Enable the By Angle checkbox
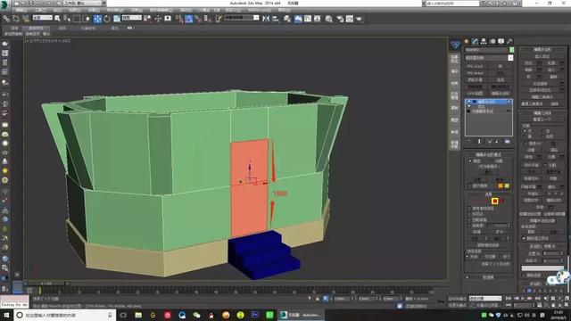Viewport: 571px width, 321px height. pyautogui.click(x=469, y=226)
